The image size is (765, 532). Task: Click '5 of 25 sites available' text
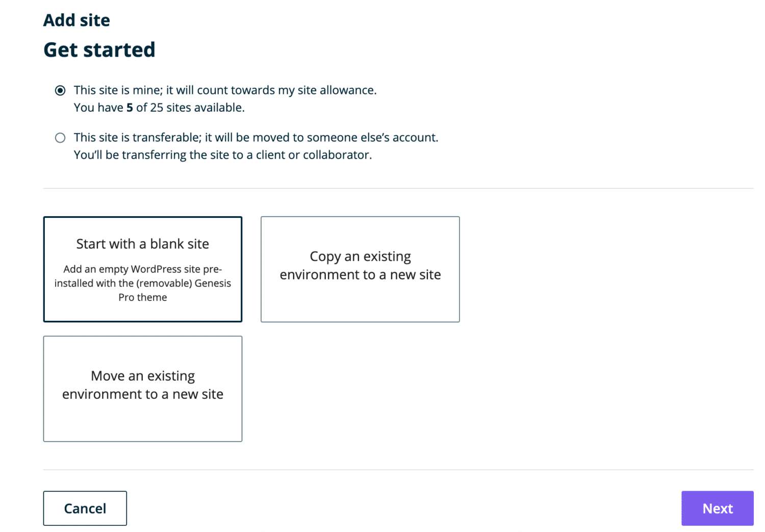pyautogui.click(x=159, y=108)
